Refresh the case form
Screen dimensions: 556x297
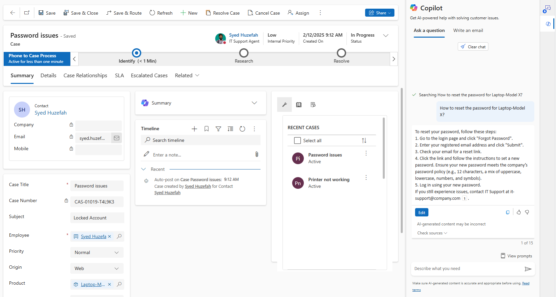coord(161,13)
